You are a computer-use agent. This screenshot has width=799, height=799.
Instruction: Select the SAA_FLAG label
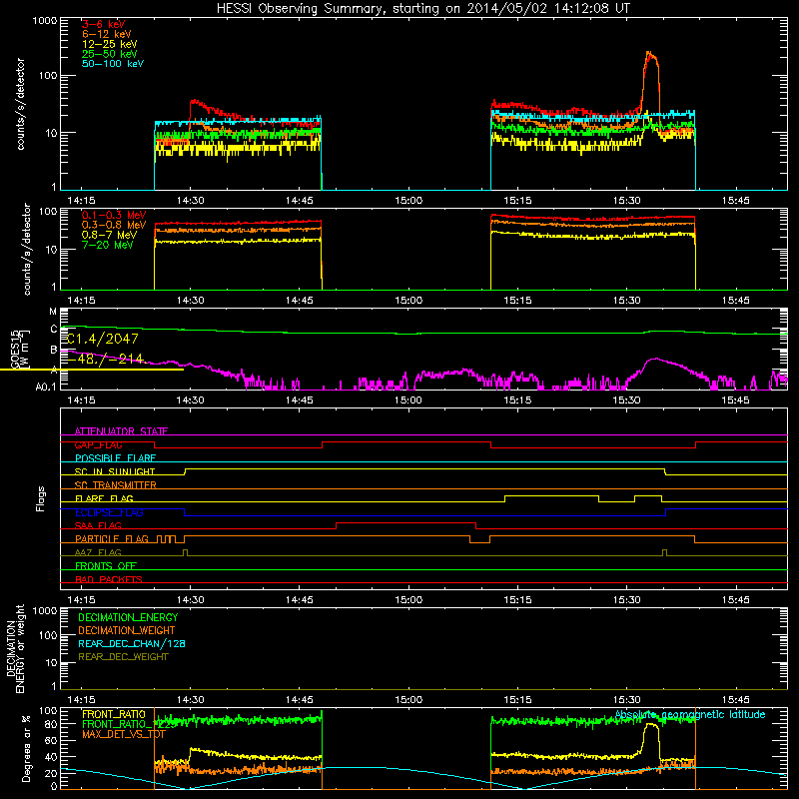click(98, 525)
